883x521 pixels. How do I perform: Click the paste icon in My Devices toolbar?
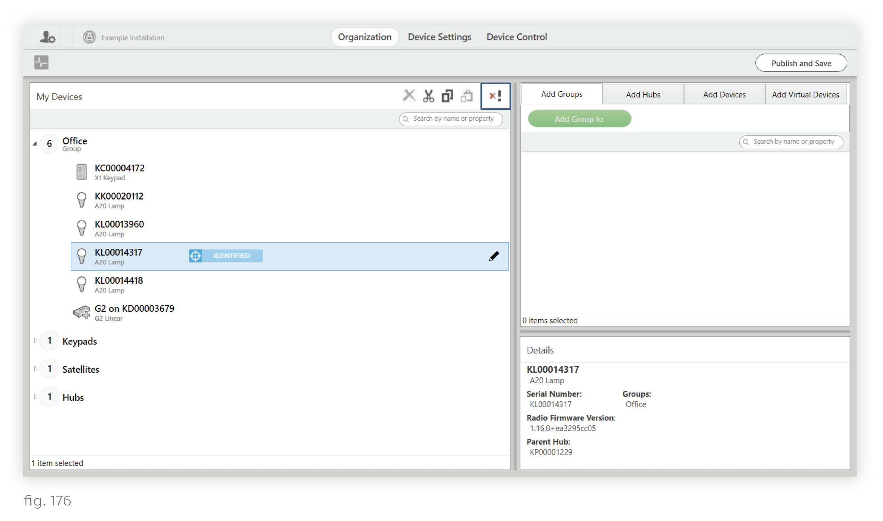point(466,96)
